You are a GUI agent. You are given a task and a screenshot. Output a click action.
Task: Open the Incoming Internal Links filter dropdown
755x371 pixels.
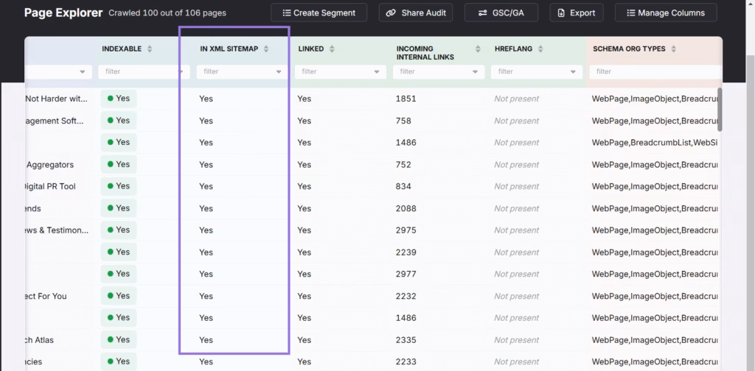[x=475, y=72]
